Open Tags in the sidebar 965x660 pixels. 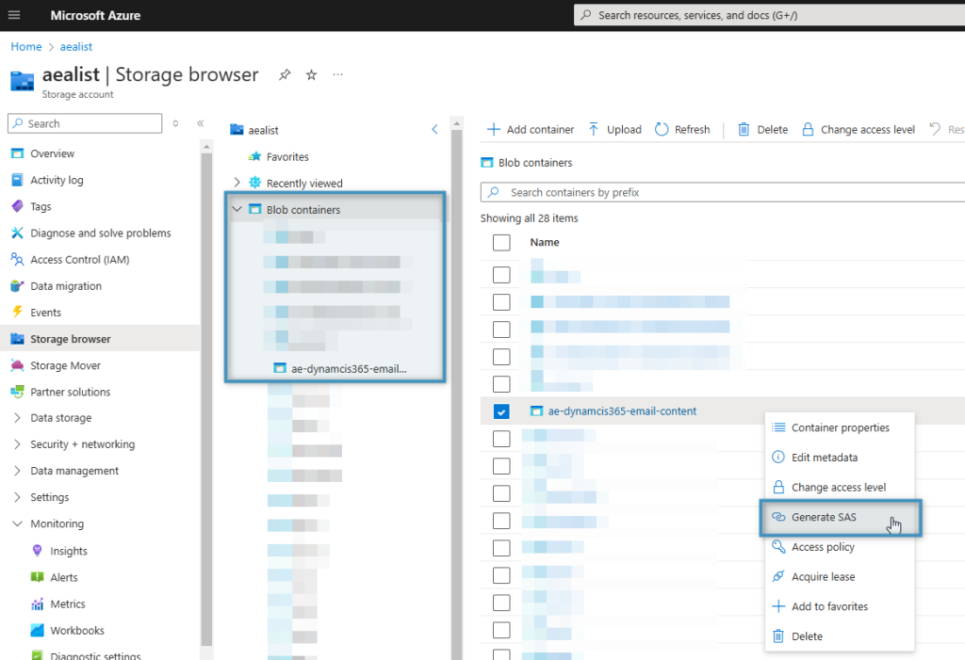click(41, 207)
